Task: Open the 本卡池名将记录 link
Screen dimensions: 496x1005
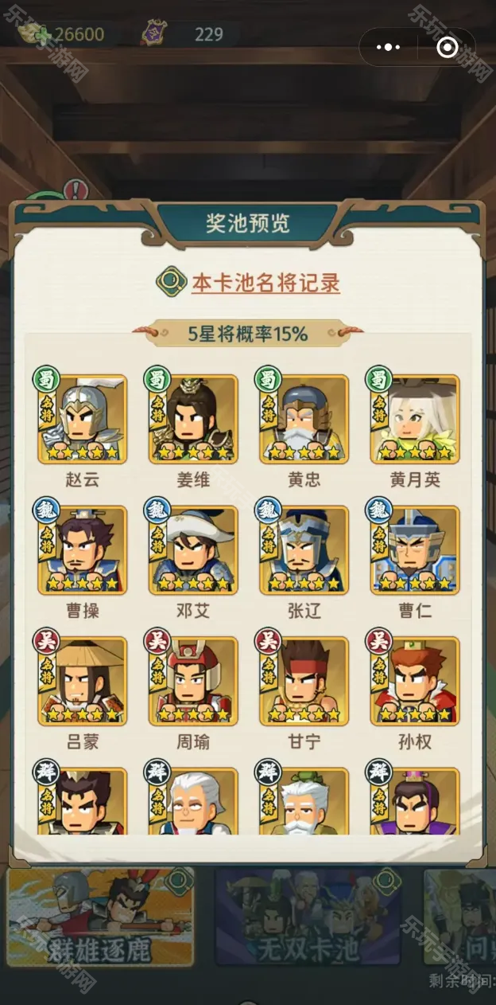Action: pos(265,283)
